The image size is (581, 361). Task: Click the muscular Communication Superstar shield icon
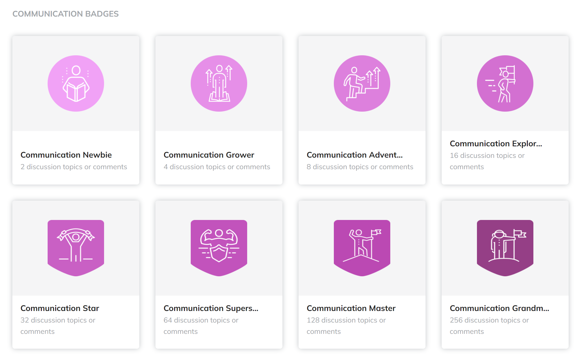219,248
